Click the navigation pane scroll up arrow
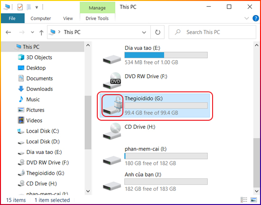 [88, 45]
